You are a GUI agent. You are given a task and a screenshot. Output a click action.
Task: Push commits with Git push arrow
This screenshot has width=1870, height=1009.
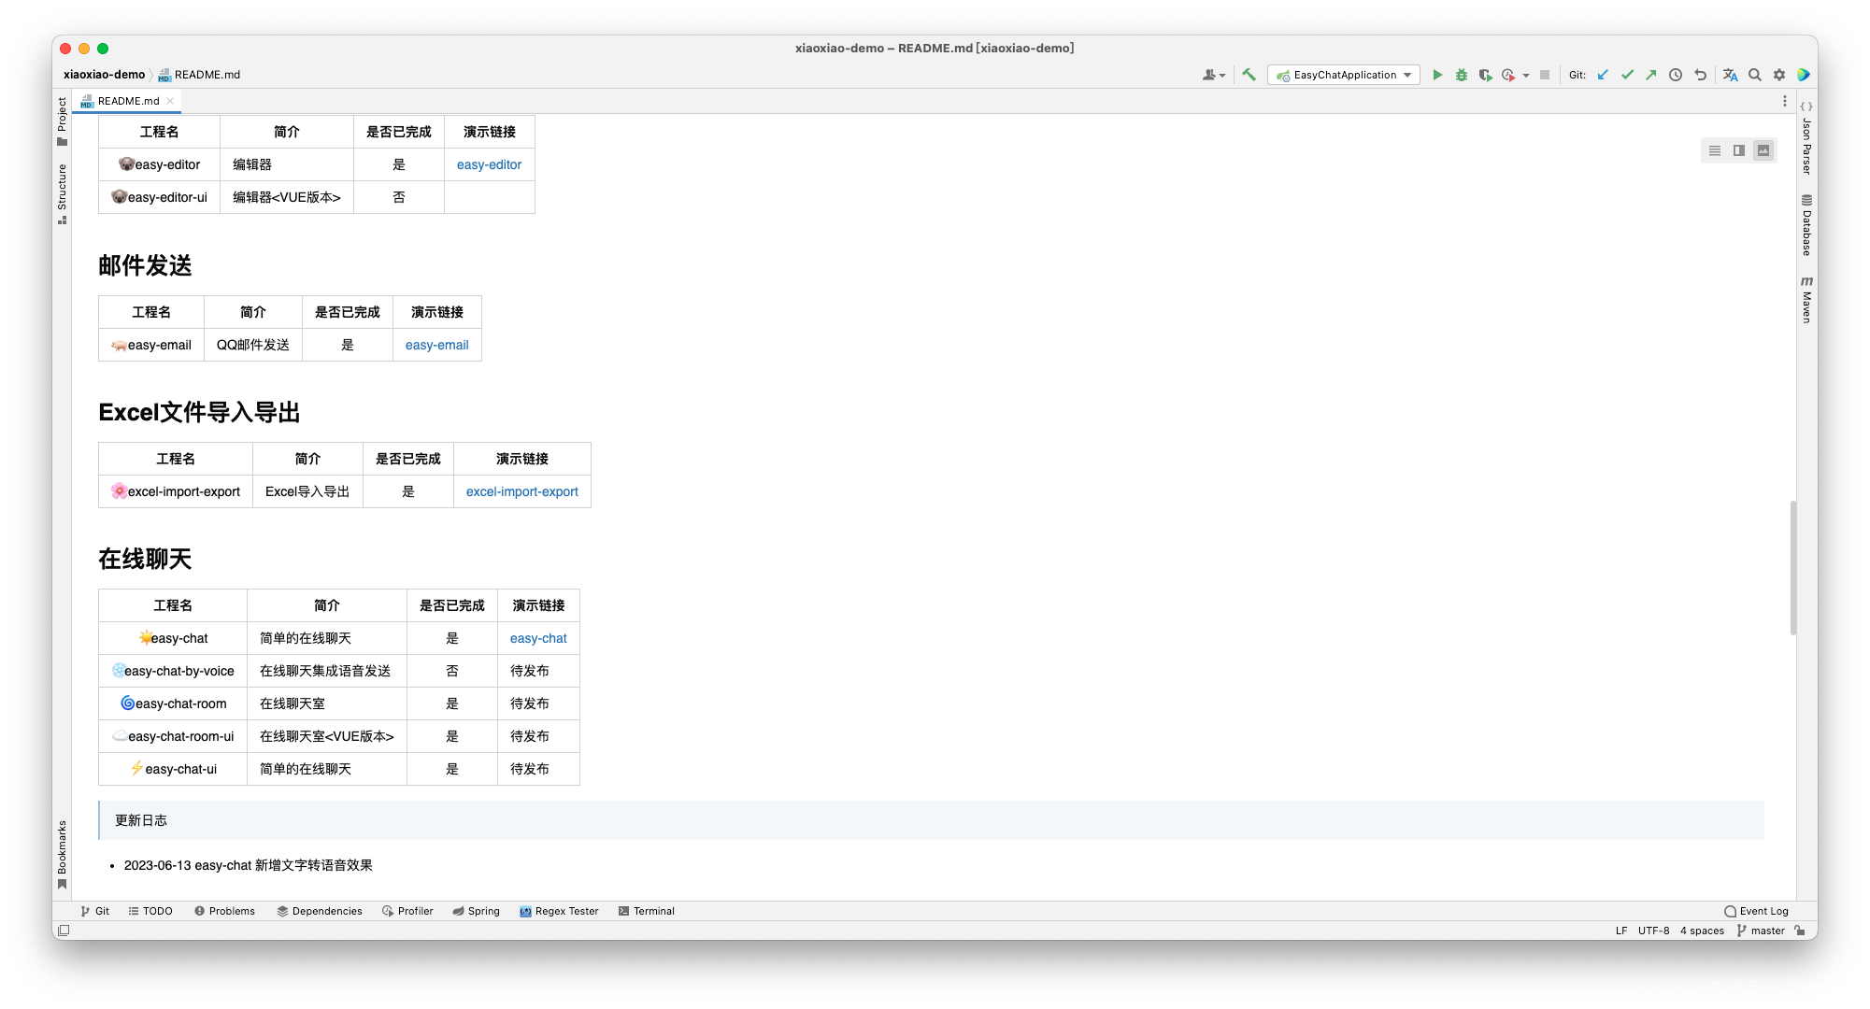click(x=1651, y=75)
